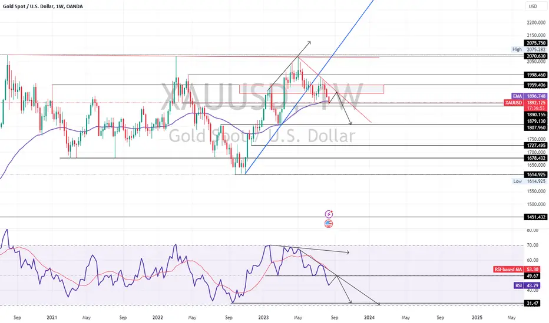Click the 1678.432 support level label
The width and height of the screenshot is (549, 323).
(535, 158)
